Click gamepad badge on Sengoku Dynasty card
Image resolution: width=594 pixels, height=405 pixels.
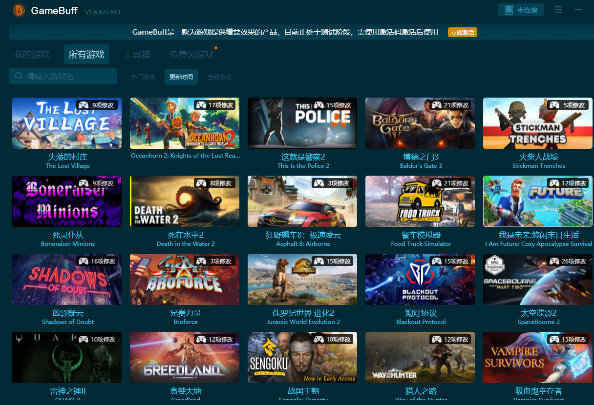[318, 339]
